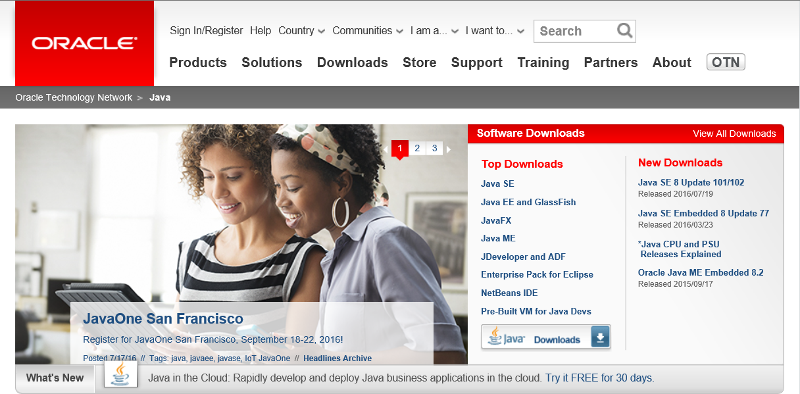Click the blue download arrow icon

(x=599, y=337)
